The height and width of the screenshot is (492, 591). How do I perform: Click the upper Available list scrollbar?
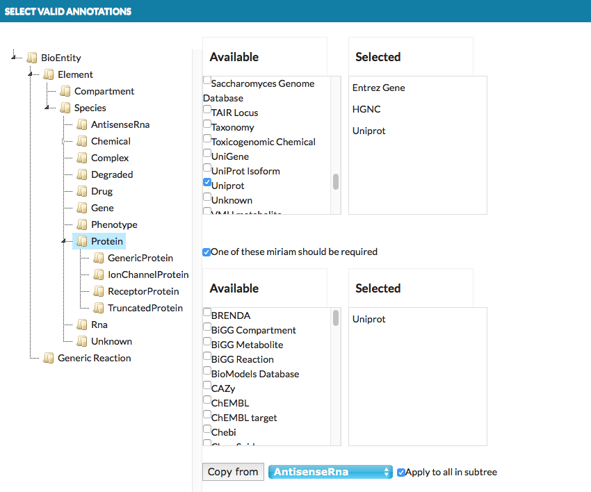coord(336,182)
